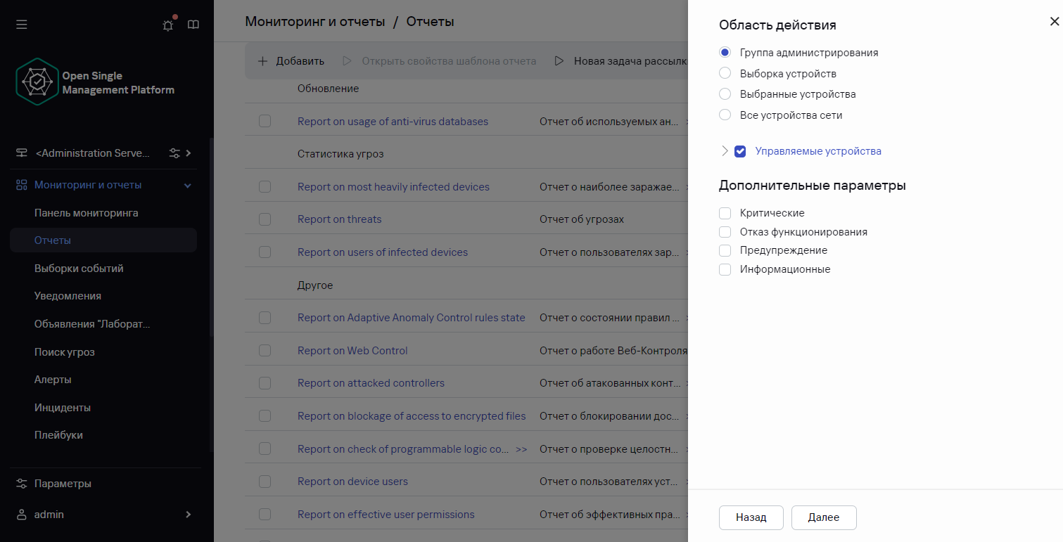The width and height of the screenshot is (1063, 542).
Task: Open Панель мониторинга in sidebar
Action: (86, 213)
